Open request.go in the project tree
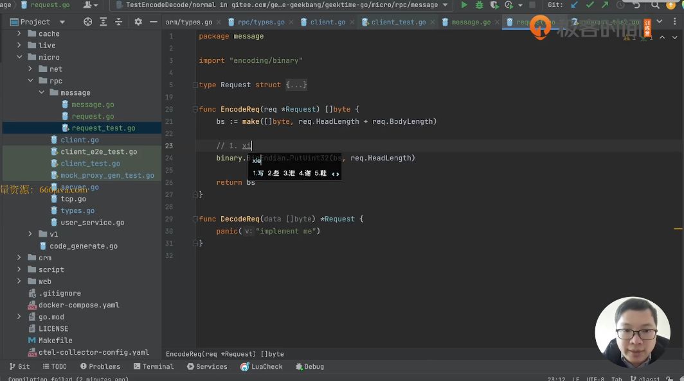The image size is (684, 381). click(x=93, y=116)
